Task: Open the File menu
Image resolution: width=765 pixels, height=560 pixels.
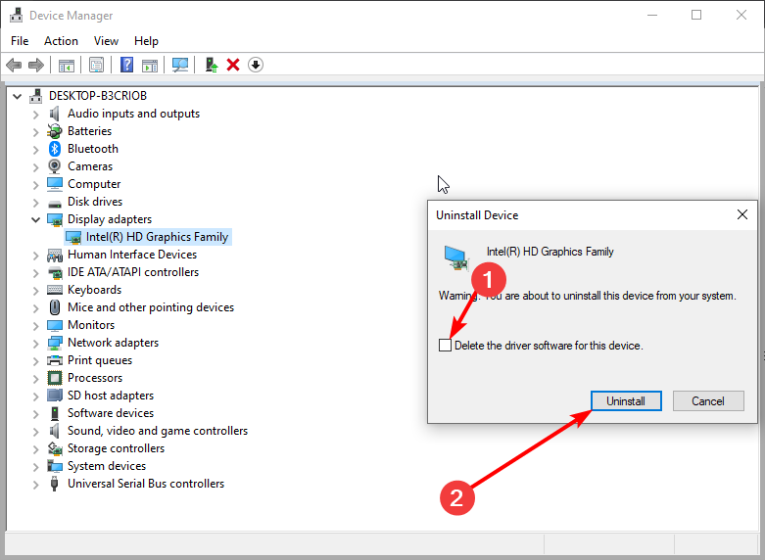Action: click(20, 41)
